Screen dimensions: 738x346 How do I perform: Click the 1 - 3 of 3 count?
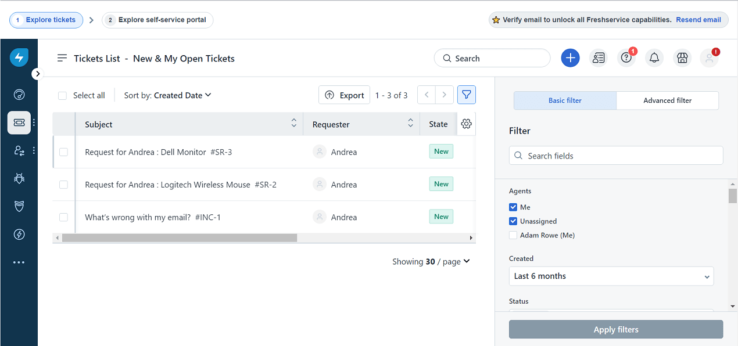pyautogui.click(x=391, y=95)
